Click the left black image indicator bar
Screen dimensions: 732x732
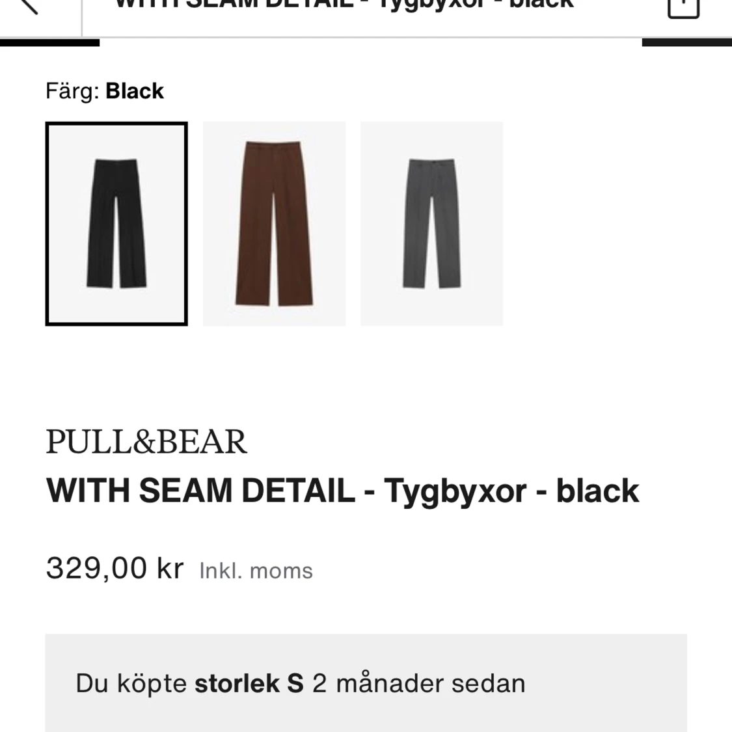click(49, 43)
